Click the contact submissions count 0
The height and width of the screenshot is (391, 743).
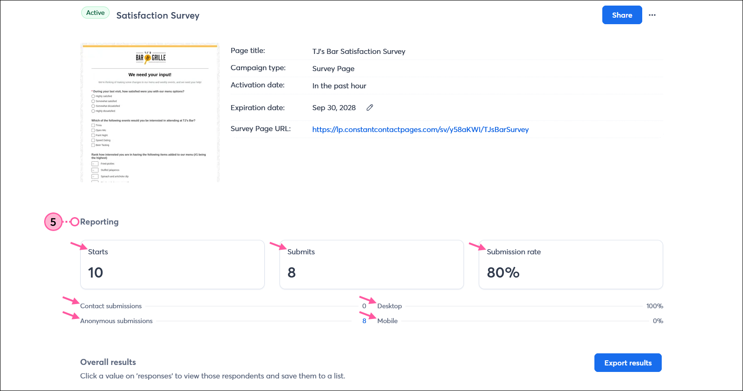(x=364, y=306)
